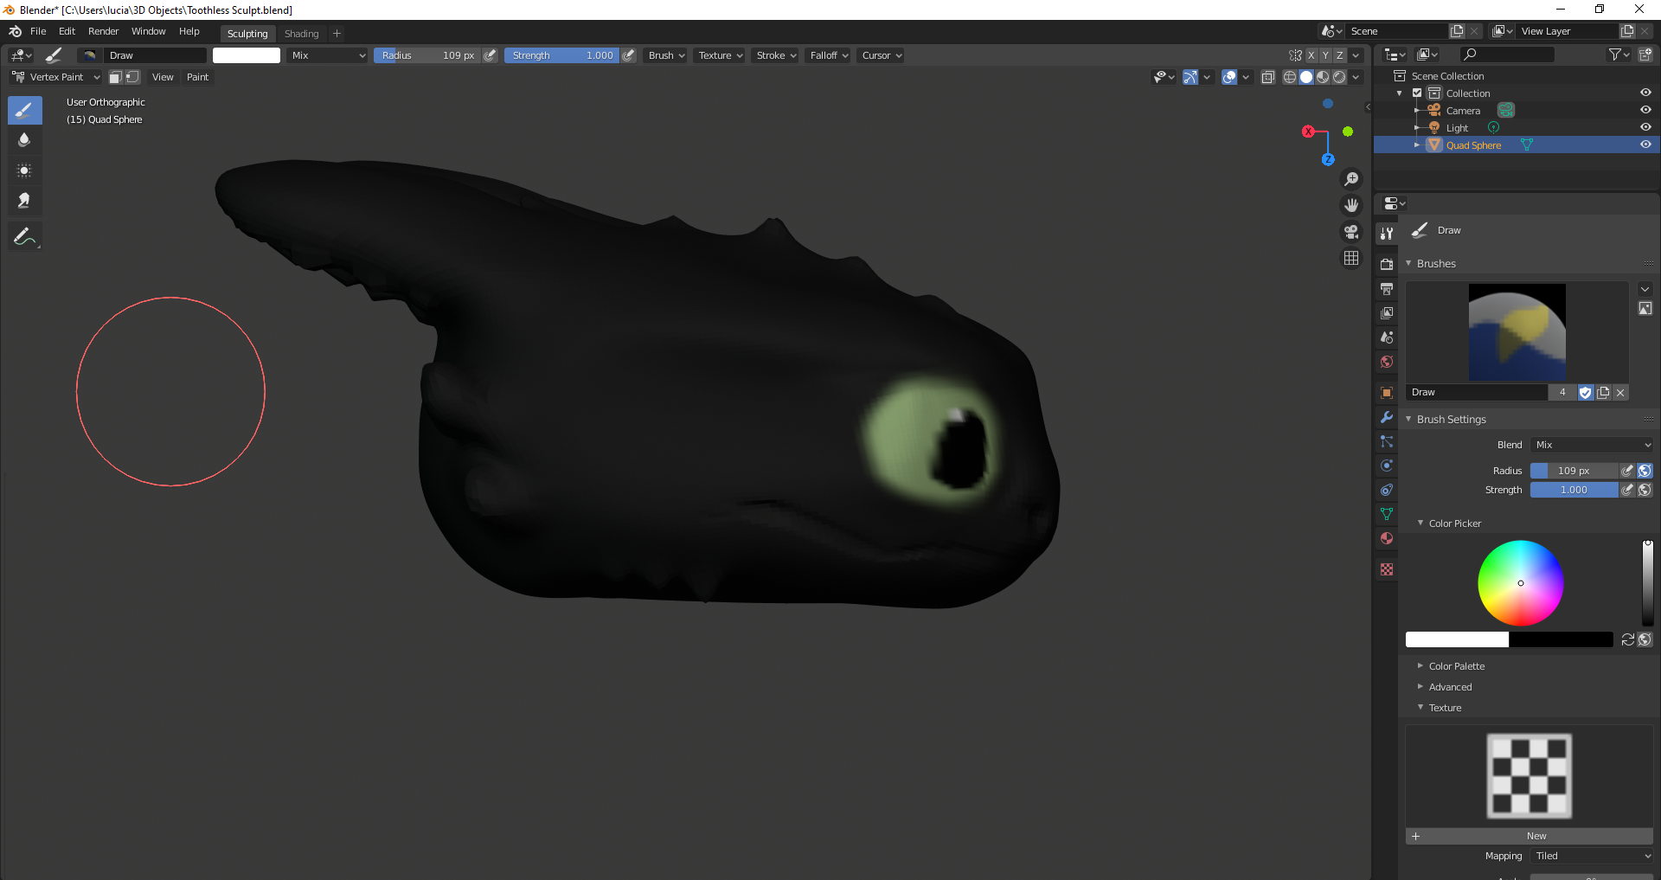
Task: Click the New texture button
Action: coord(1536,836)
